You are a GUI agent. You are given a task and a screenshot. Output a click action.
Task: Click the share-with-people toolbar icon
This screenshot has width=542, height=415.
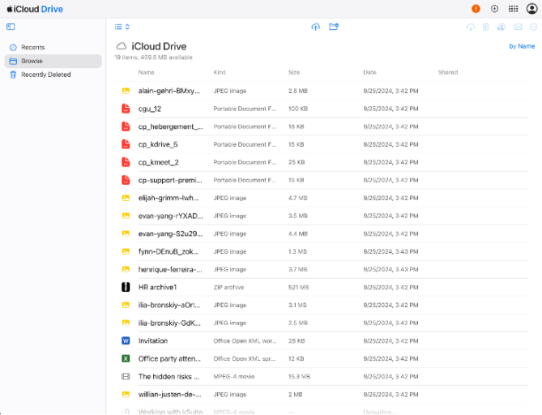[501, 27]
